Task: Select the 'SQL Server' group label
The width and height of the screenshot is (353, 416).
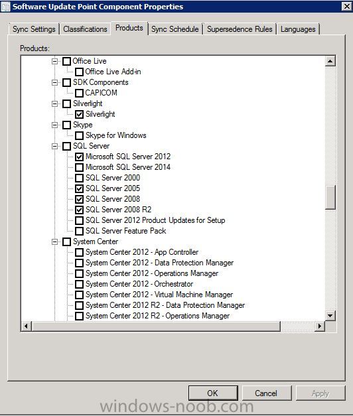Action: pyautogui.click(x=91, y=146)
